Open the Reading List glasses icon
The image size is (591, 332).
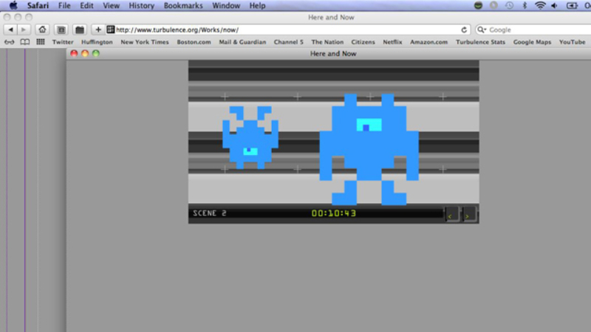pyautogui.click(x=10, y=42)
